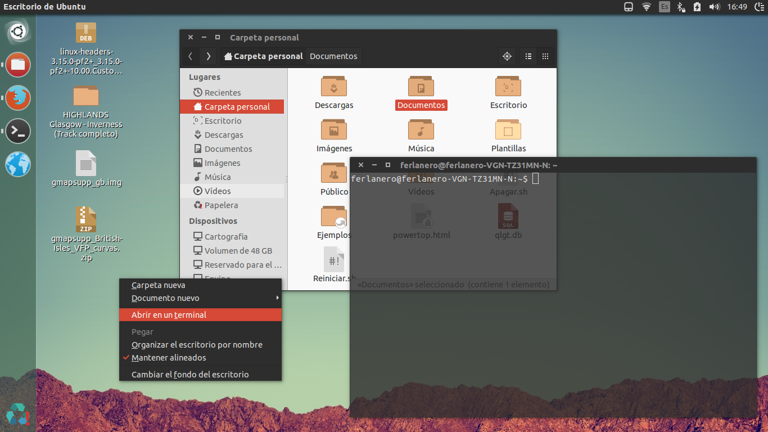Image resolution: width=768 pixels, height=432 pixels.
Task: Open the terminal launcher in the Ubuntu dock
Action: pos(17,131)
